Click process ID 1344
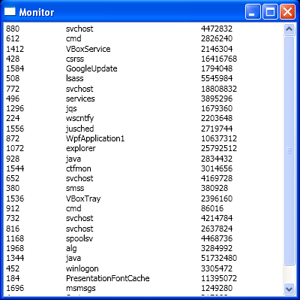The width and height of the screenshot is (300, 300). pyautogui.click(x=15, y=258)
